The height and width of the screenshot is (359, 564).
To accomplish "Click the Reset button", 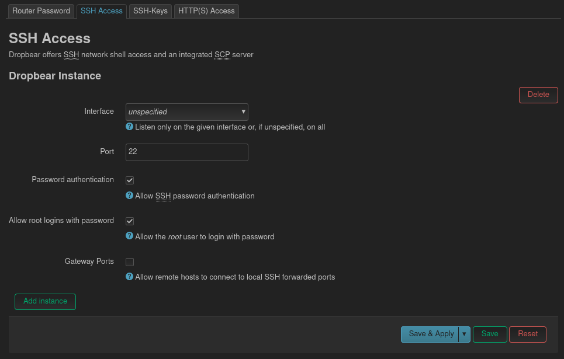I will point(527,334).
